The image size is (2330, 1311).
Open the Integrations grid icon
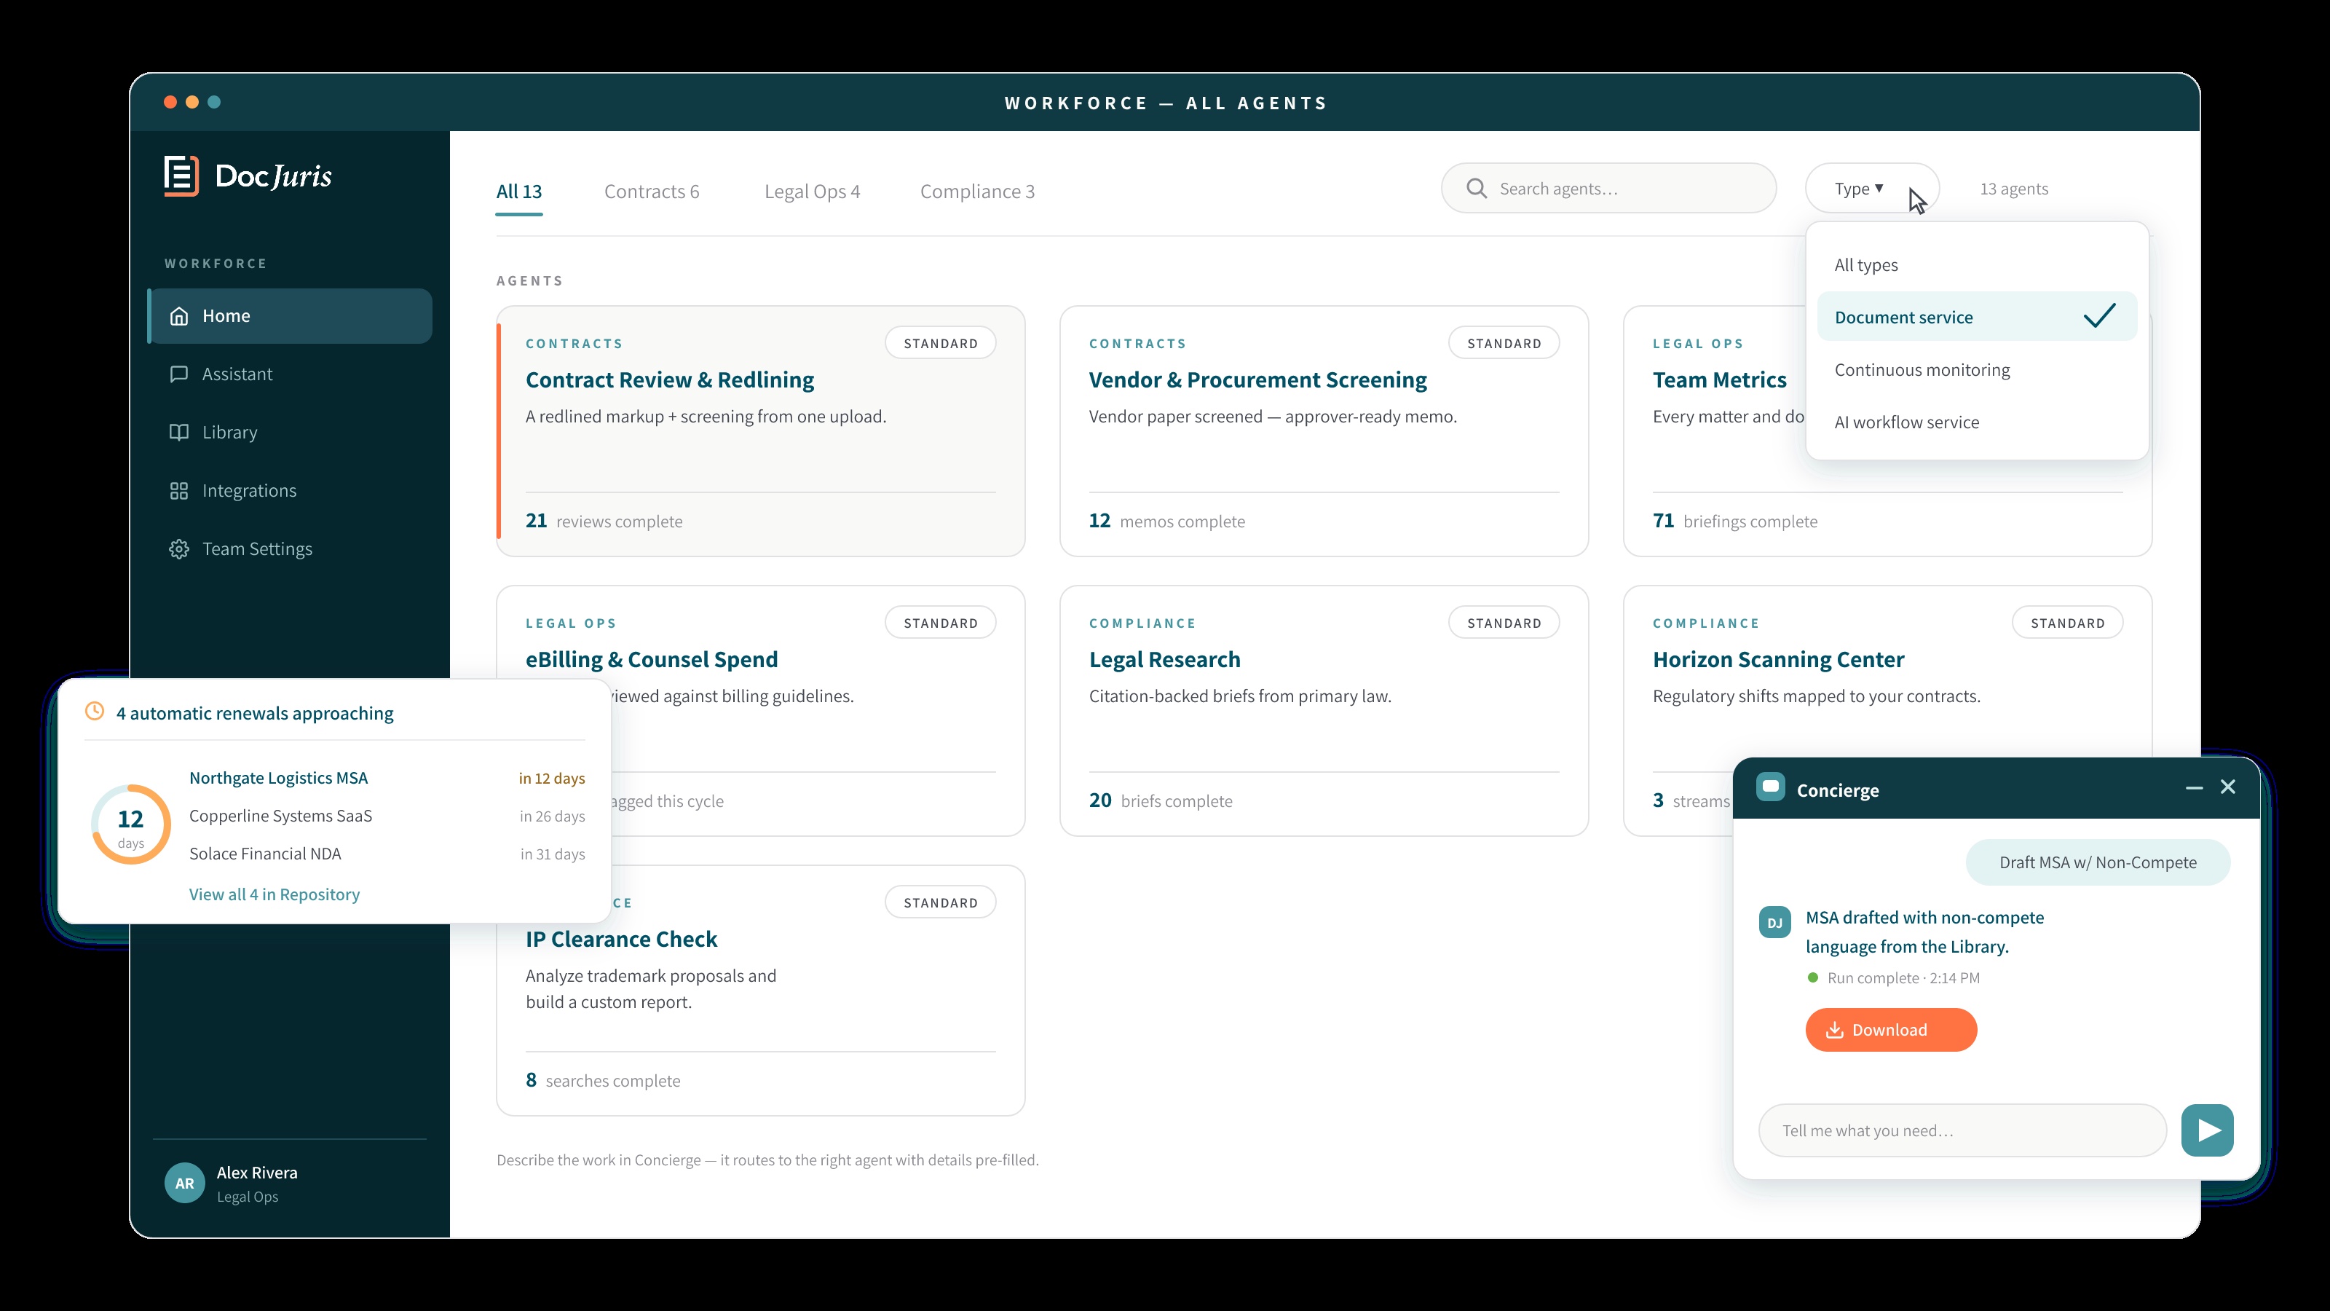[179, 490]
